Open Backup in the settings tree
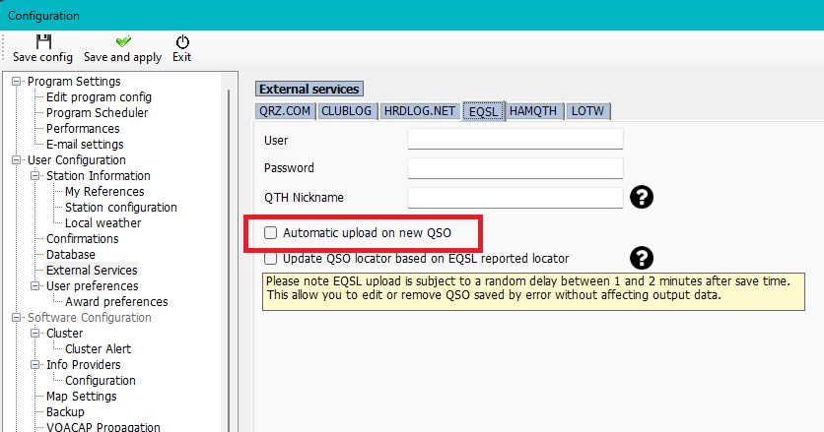 (65, 412)
